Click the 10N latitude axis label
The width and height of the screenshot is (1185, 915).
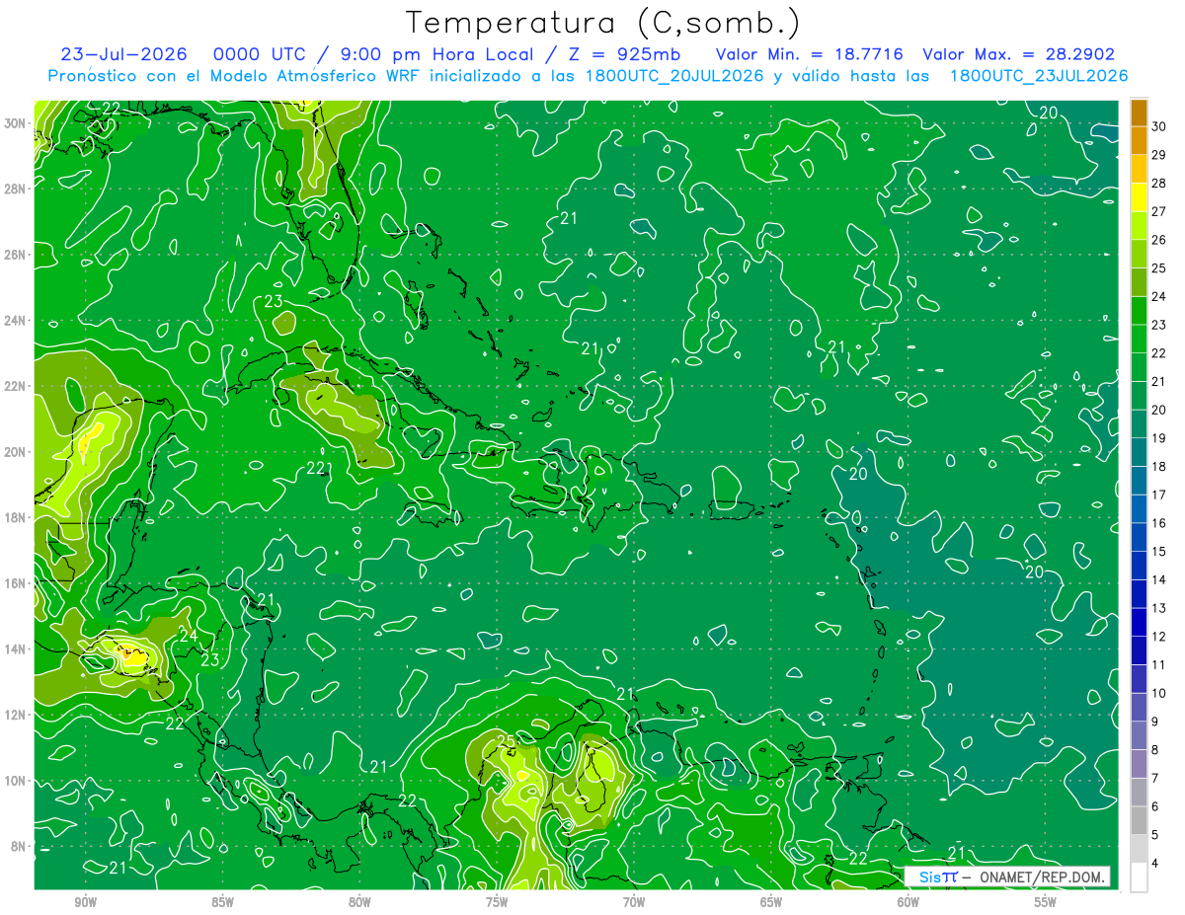pyautogui.click(x=16, y=781)
